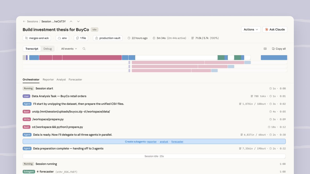
Task: Open the All events filter dropdown
Action: pos(68,48)
